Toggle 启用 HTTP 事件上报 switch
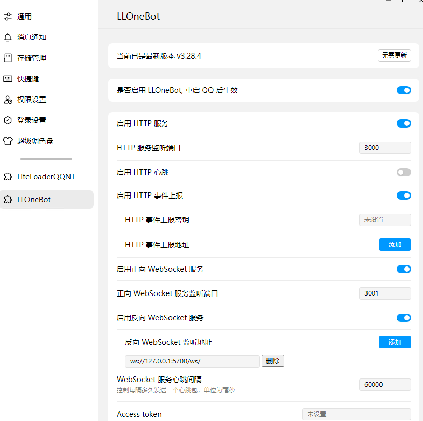Image resolution: width=423 pixels, height=421 pixels. click(x=404, y=195)
